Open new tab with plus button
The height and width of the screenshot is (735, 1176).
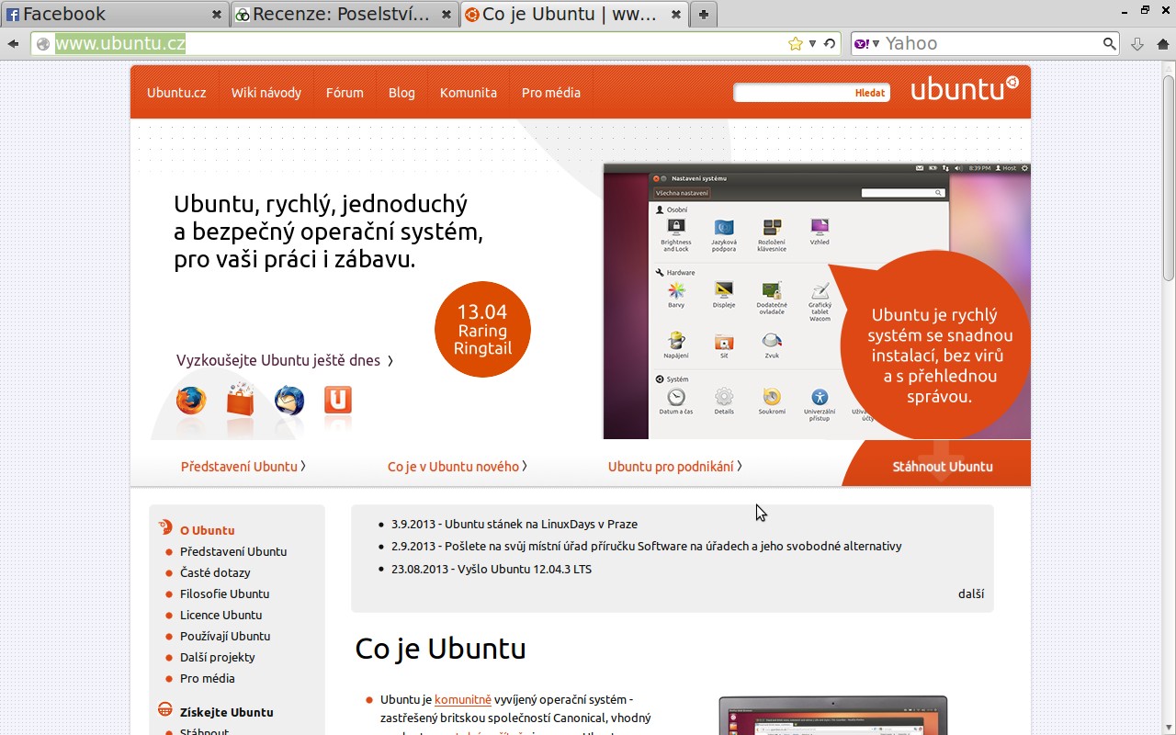[704, 15]
